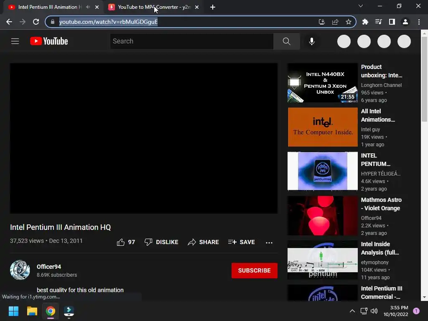Viewport: 428px width, 321px height.
Task: Open volume control in system tray
Action: (x=374, y=311)
